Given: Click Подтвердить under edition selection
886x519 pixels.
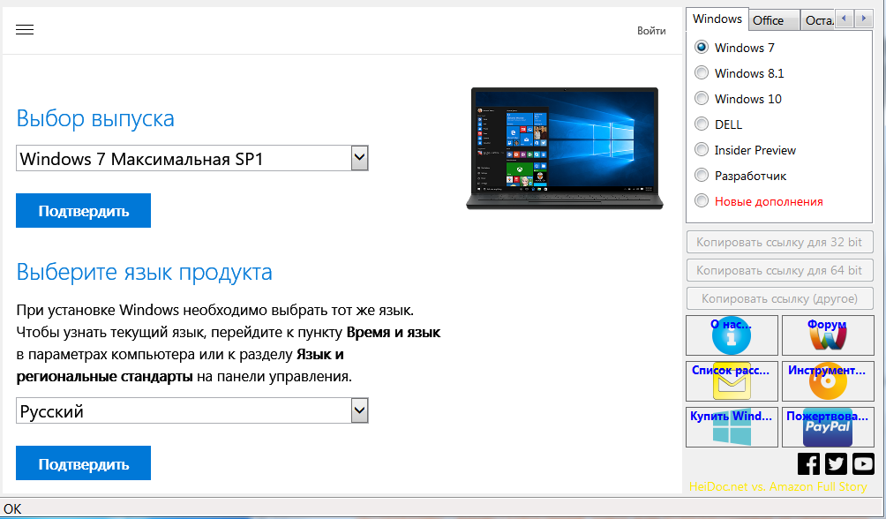Looking at the screenshot, I should tap(83, 211).
